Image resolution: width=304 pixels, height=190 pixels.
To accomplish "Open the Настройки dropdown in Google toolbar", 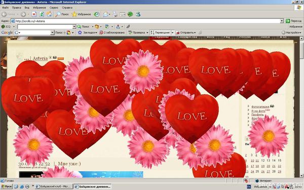I will click(x=292, y=32).
